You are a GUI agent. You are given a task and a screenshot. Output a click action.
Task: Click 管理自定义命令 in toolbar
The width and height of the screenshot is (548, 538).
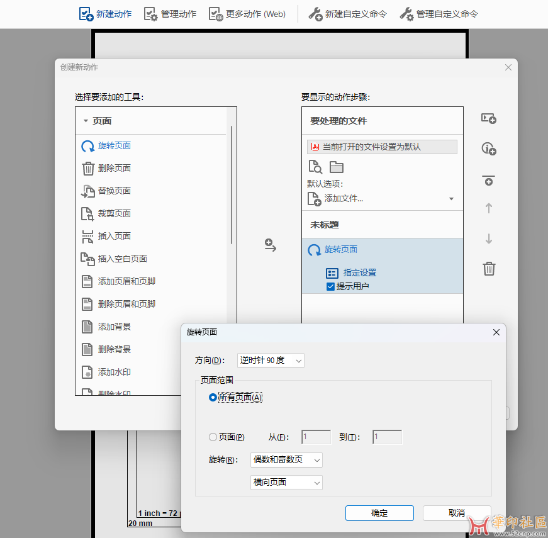point(439,14)
